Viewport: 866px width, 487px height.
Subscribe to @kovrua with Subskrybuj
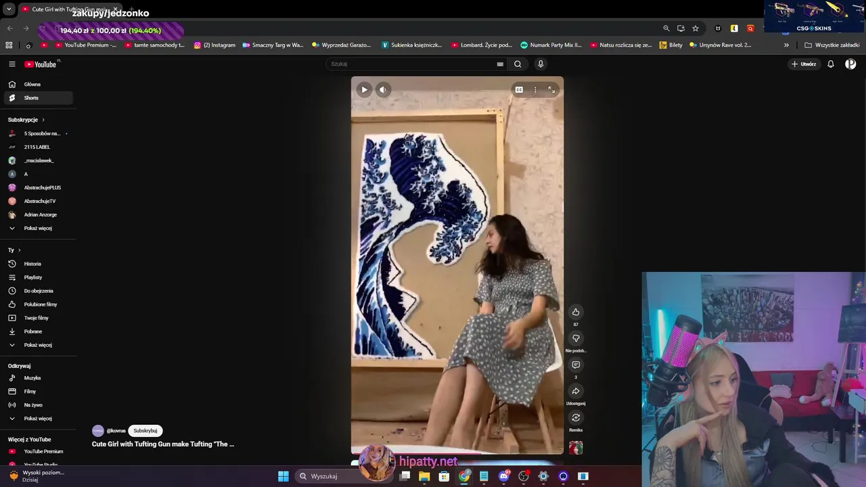click(145, 431)
